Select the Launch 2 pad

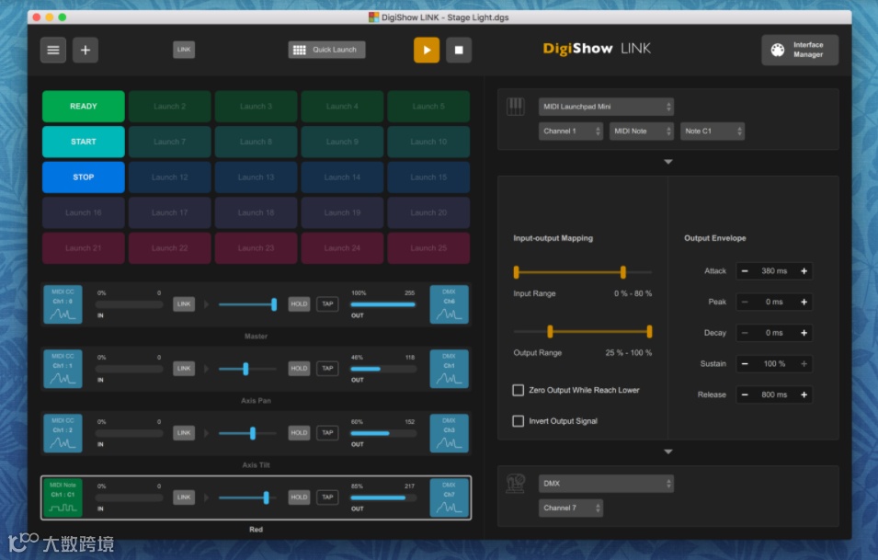click(170, 107)
